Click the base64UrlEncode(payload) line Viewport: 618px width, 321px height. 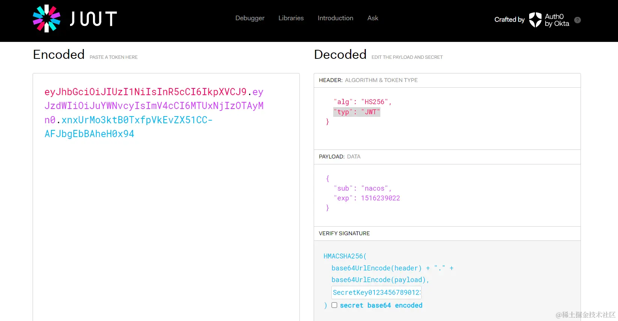click(x=380, y=280)
